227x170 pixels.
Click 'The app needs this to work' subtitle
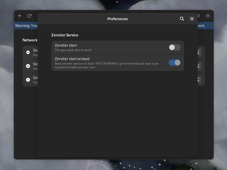73,50
